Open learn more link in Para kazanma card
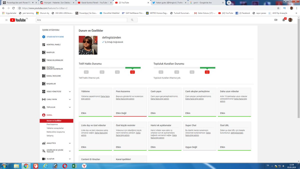Image resolution: width=300 pixels, height=169 pixels. coord(125,99)
